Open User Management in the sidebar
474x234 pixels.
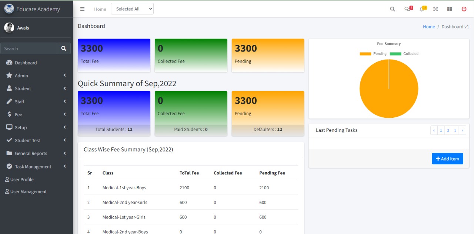click(28, 191)
